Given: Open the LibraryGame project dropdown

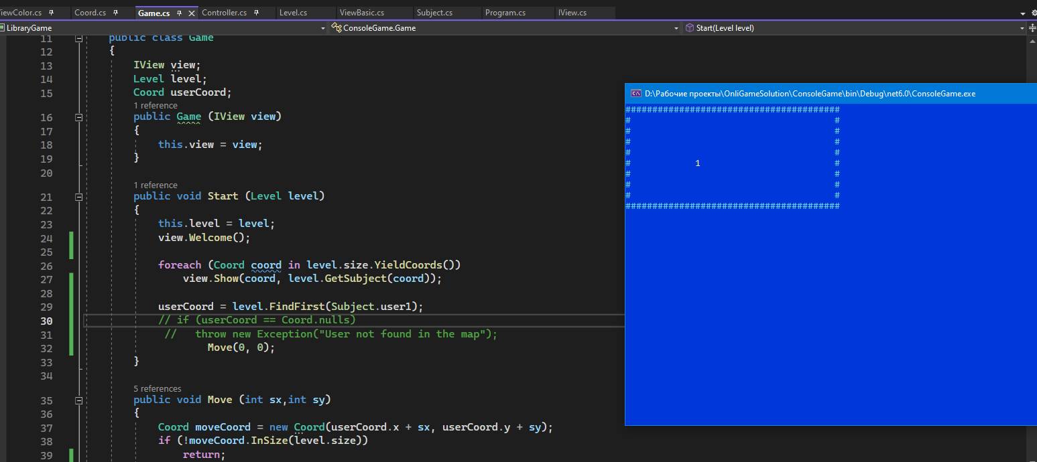Looking at the screenshot, I should pyautogui.click(x=323, y=28).
